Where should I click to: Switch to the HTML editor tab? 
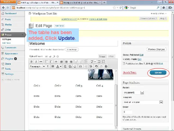111,56
